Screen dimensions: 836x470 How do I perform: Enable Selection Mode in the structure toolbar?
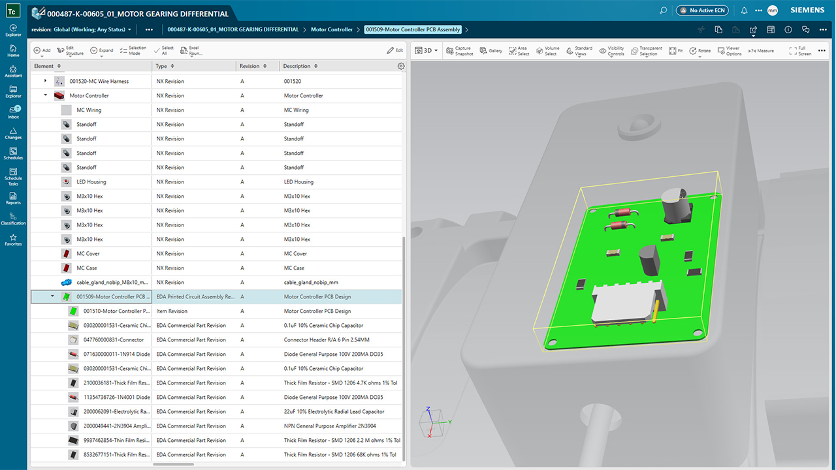point(134,50)
